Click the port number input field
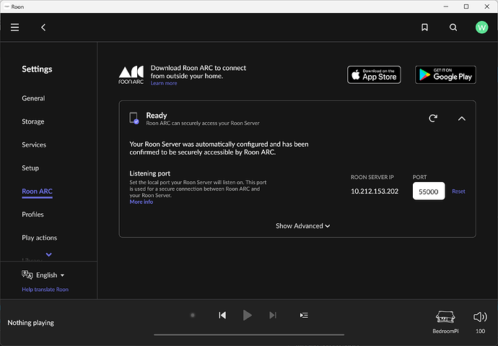 tap(429, 191)
